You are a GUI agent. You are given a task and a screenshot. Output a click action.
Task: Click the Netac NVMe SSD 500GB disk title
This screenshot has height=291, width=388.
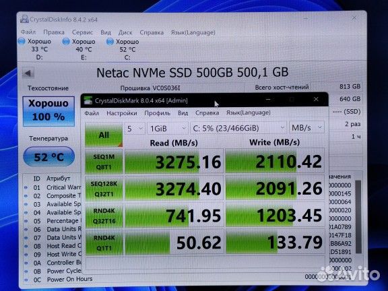193,73
